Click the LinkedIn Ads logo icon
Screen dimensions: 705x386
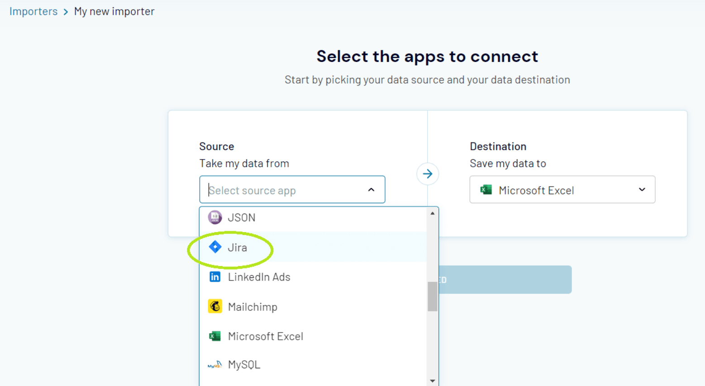[x=215, y=277]
